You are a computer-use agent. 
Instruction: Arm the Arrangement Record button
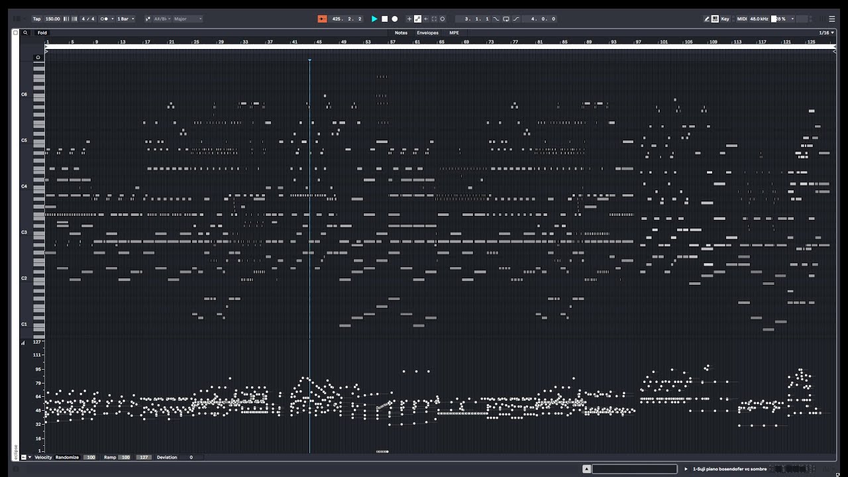tap(395, 19)
